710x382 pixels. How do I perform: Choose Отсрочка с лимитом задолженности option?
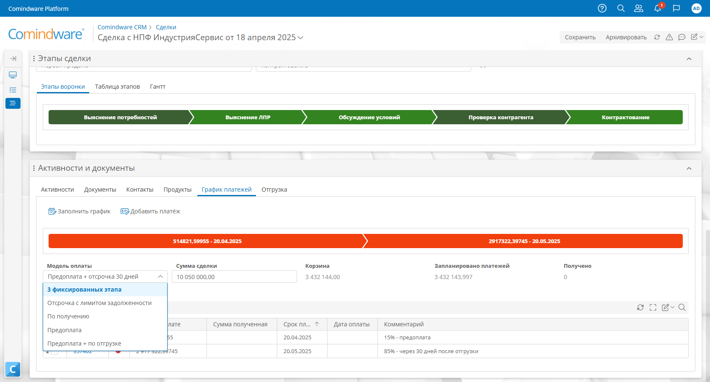[x=105, y=303]
